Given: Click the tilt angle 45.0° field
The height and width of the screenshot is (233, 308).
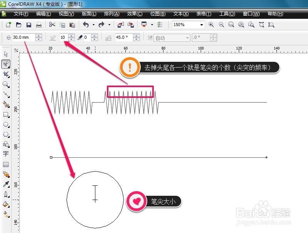Looking at the screenshot, I should (124, 37).
